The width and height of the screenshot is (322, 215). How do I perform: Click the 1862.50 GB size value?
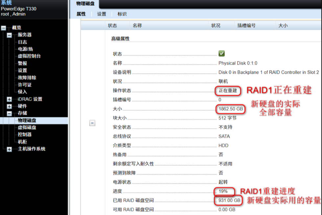coord(231,109)
